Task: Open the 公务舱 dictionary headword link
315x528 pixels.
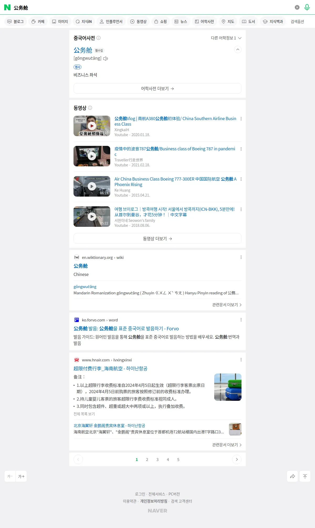Action: pyautogui.click(x=83, y=50)
